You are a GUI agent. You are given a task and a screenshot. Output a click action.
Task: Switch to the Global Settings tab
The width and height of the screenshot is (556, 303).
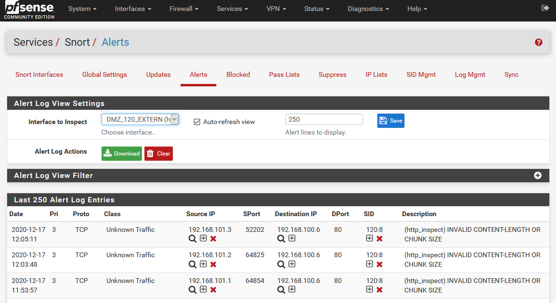(105, 74)
